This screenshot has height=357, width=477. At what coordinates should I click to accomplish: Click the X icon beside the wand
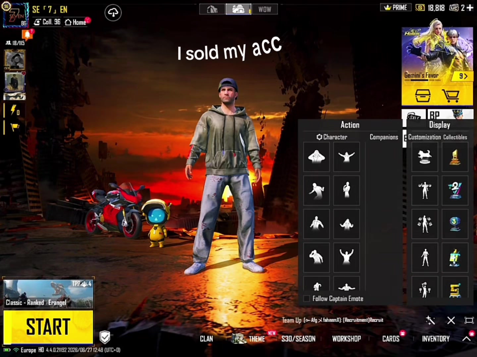451,320
